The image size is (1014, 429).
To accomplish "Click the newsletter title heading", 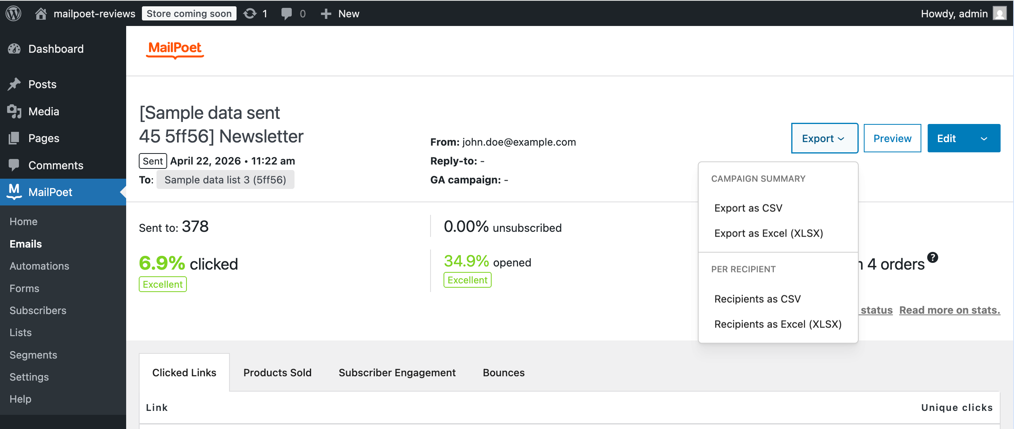I will pos(221,125).
